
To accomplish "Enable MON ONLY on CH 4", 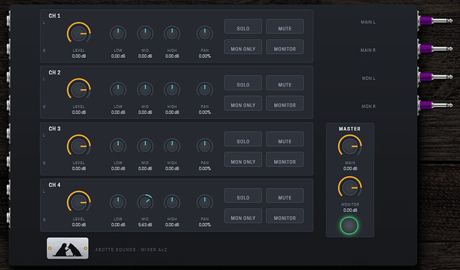I will (243, 216).
